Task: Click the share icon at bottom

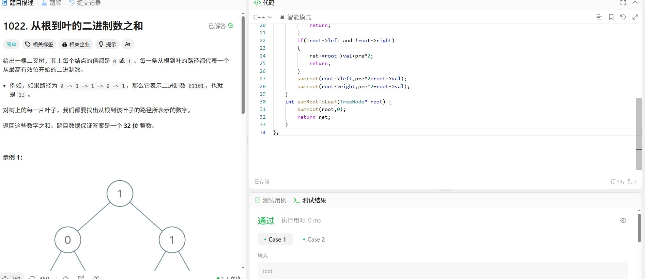Action: (x=81, y=278)
